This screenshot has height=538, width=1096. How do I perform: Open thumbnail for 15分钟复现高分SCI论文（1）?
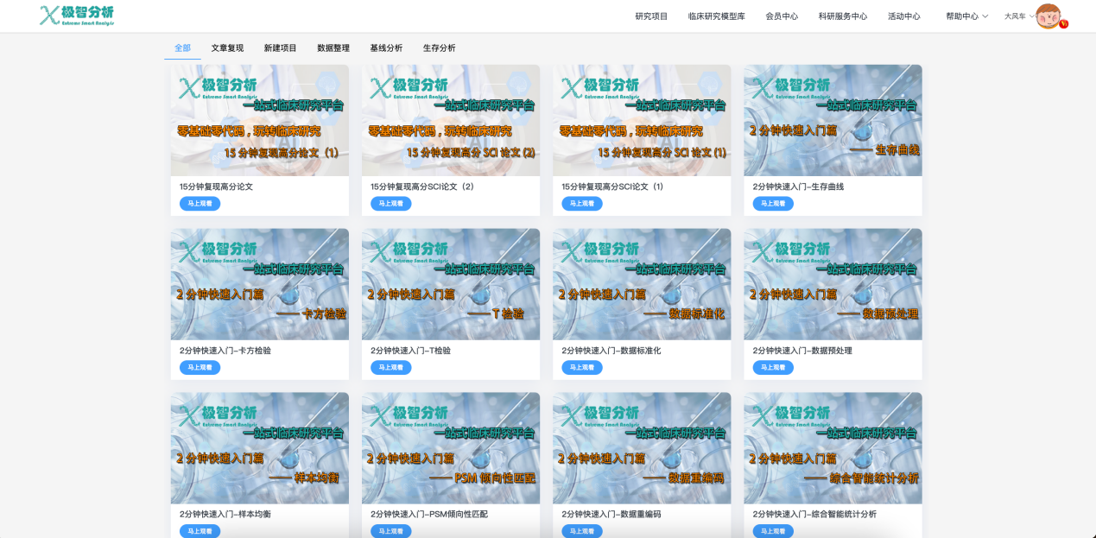642,120
